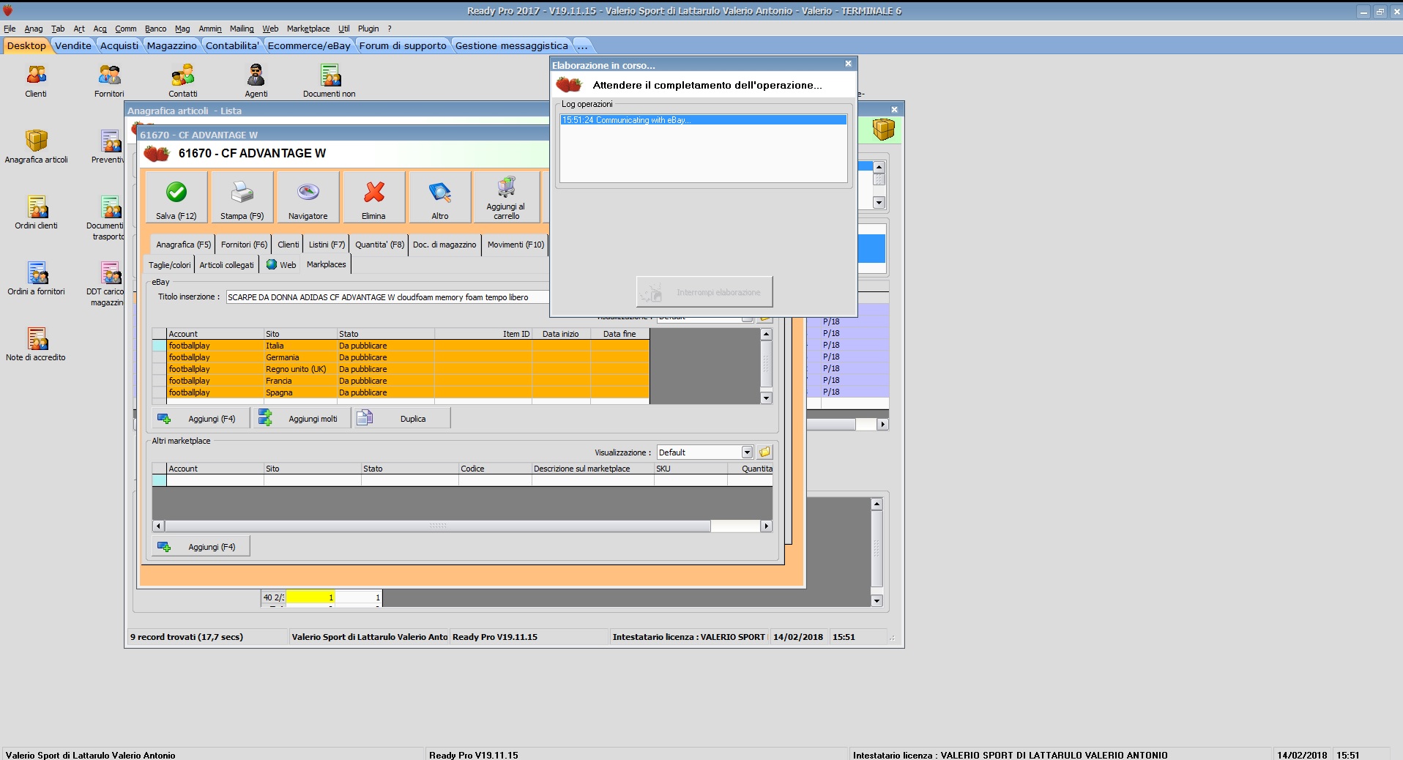
Task: Open the Anag menu
Action: tap(34, 29)
